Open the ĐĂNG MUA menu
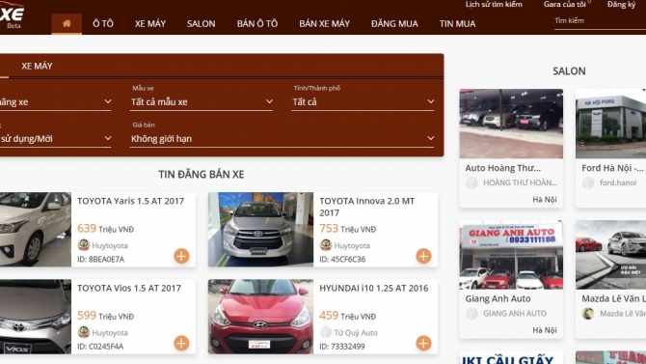Viewport: 646px width, 364px height. [x=394, y=23]
